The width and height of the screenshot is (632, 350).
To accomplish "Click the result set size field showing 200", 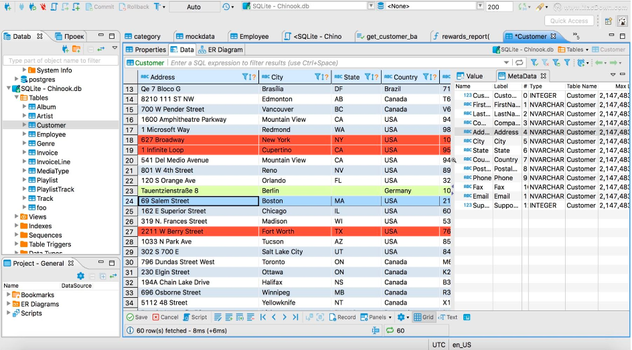I will [x=499, y=7].
